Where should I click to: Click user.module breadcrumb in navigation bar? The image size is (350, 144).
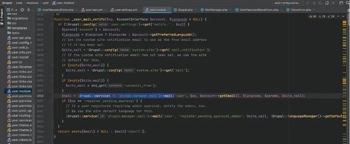click(x=63, y=3)
